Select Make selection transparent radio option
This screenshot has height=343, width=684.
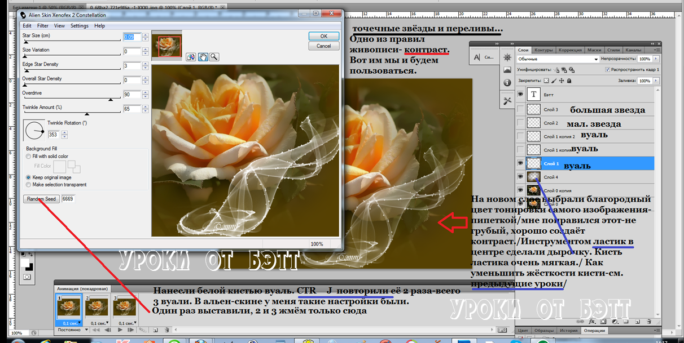(29, 184)
